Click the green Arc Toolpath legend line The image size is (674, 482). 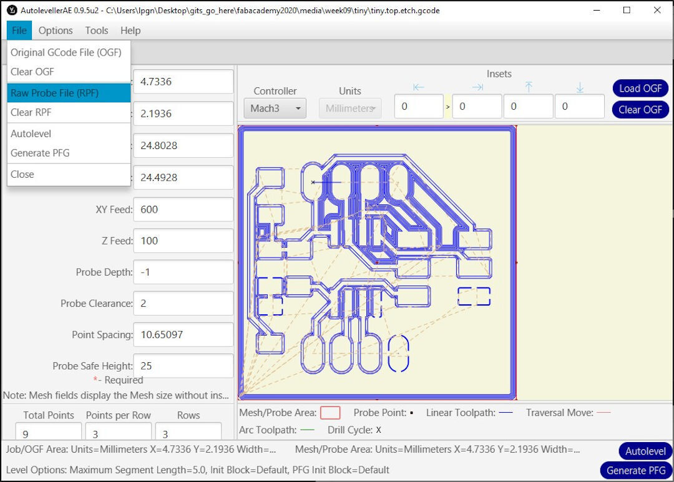(307, 430)
